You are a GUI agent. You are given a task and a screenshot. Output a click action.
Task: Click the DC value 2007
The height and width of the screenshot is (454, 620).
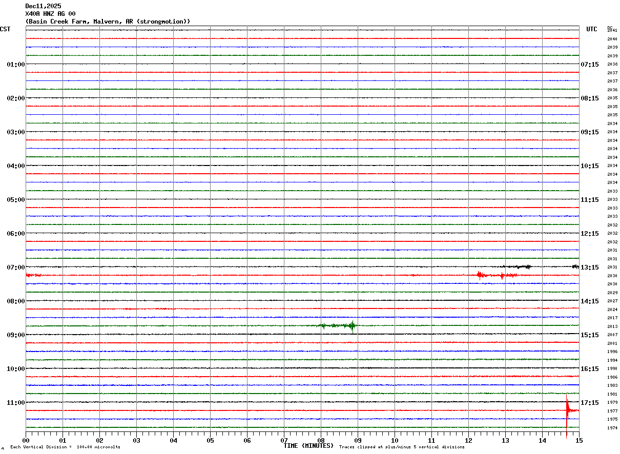tap(612, 335)
